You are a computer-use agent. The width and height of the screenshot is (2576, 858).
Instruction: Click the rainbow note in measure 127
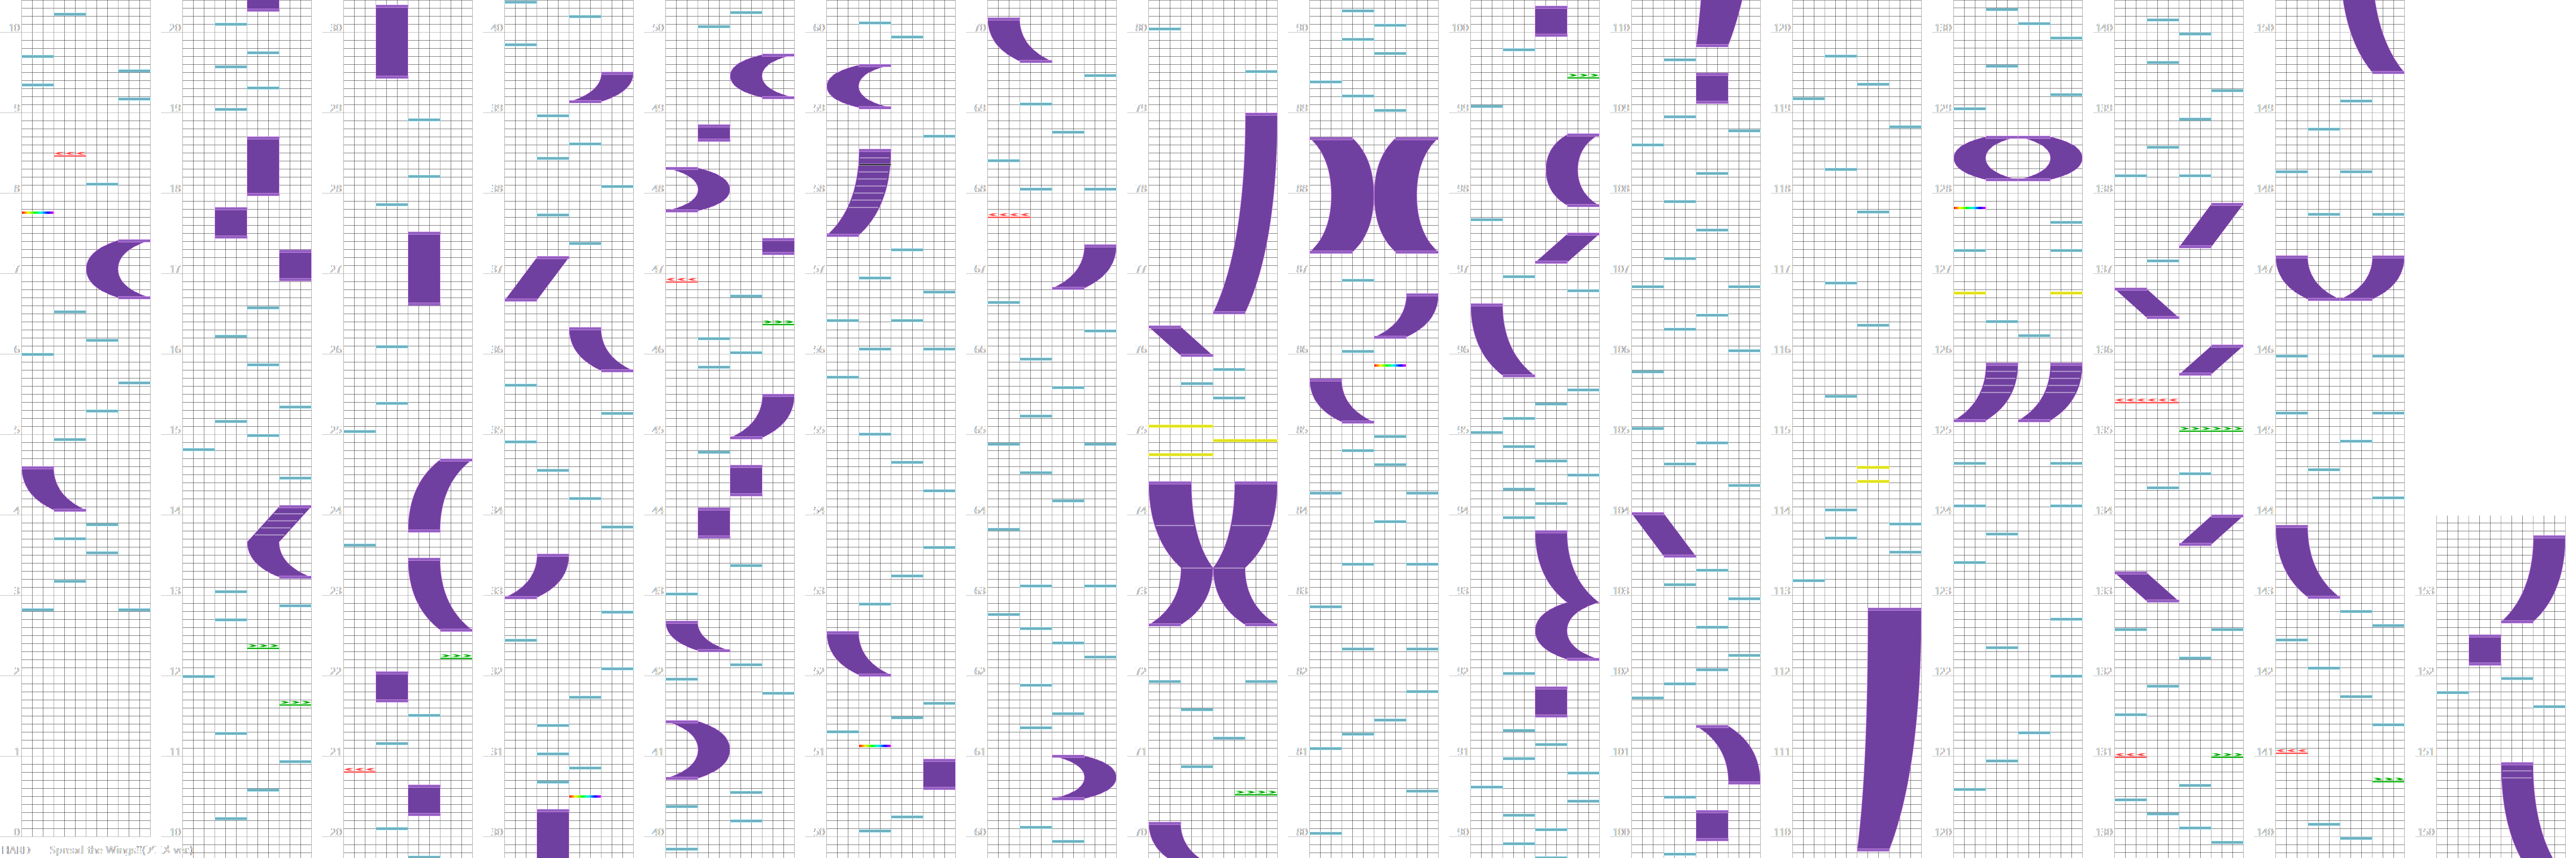pyautogui.click(x=1970, y=208)
